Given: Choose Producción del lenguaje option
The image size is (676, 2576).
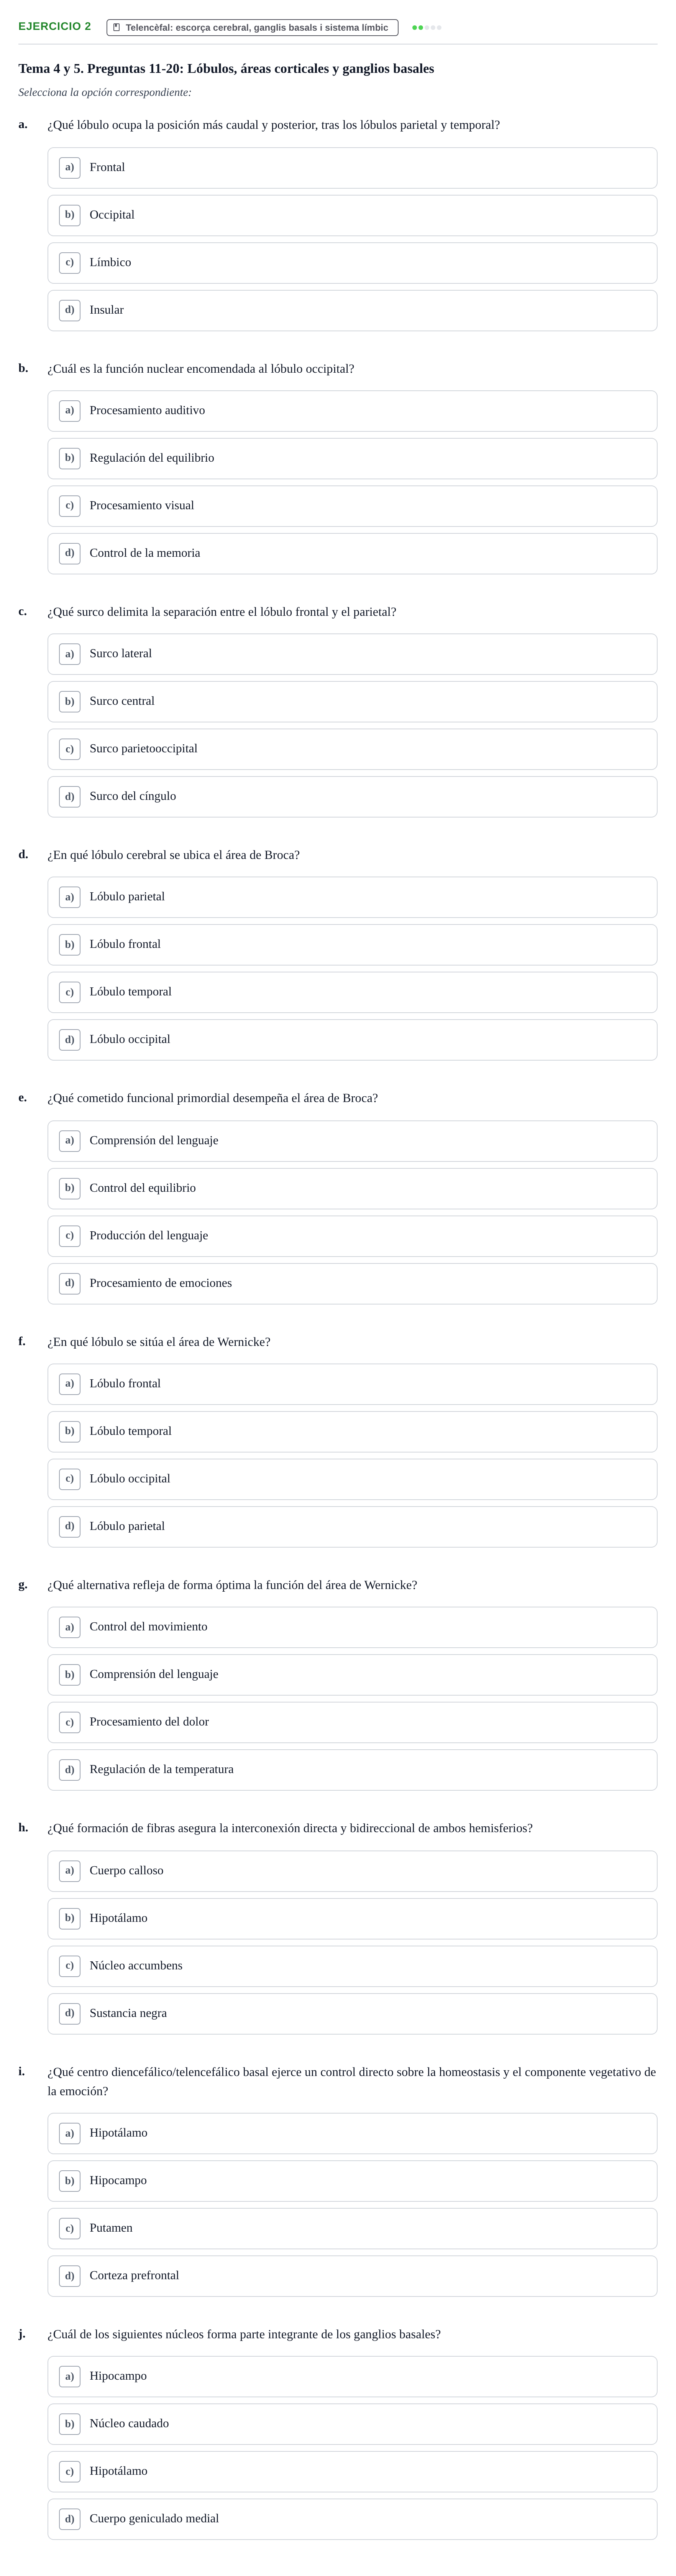Looking at the screenshot, I should point(352,1236).
